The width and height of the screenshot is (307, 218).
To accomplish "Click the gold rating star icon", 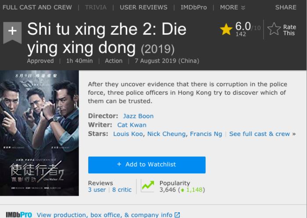I will [226, 29].
